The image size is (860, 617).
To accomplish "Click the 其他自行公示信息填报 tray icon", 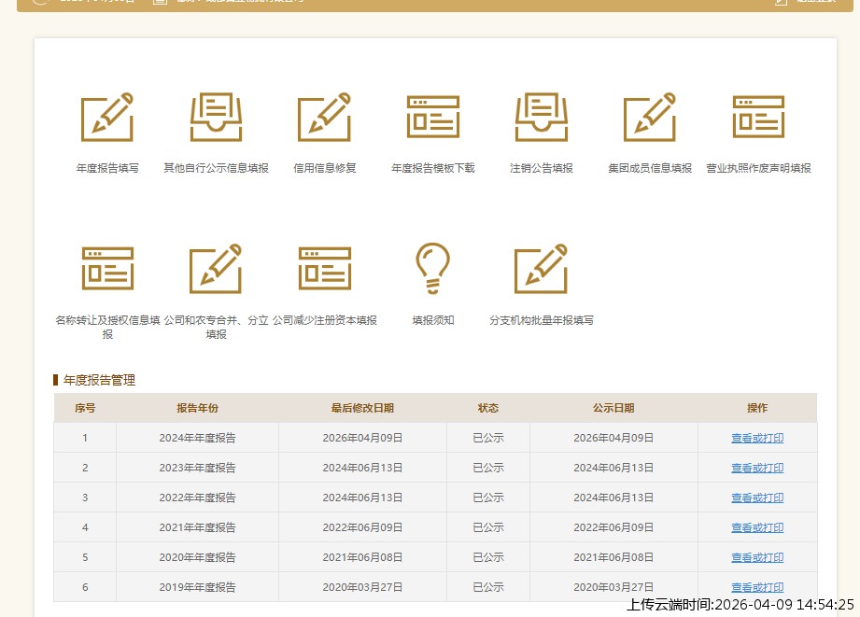I will click(x=216, y=118).
